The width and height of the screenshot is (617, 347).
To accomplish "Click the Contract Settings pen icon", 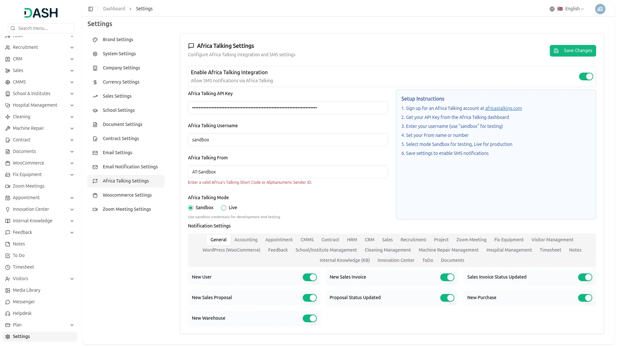I will pyautogui.click(x=95, y=139).
